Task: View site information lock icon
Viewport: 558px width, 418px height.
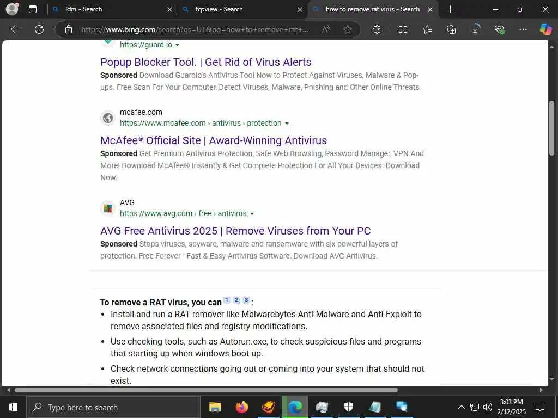Action: click(x=69, y=29)
